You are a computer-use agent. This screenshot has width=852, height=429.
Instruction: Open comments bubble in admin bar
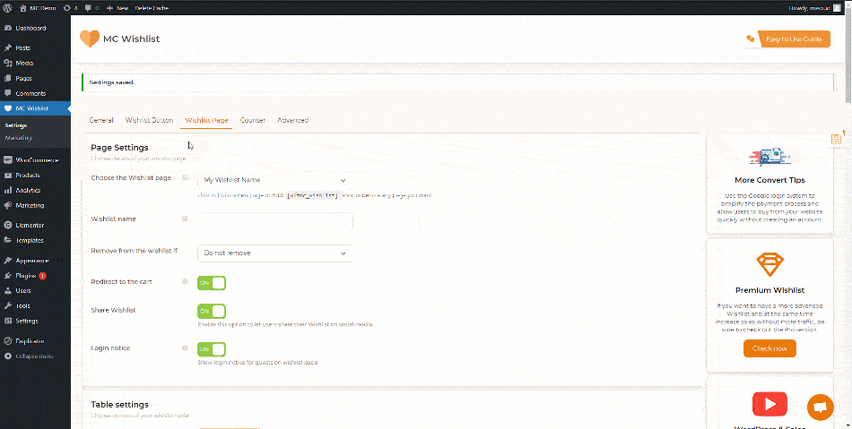[91, 8]
